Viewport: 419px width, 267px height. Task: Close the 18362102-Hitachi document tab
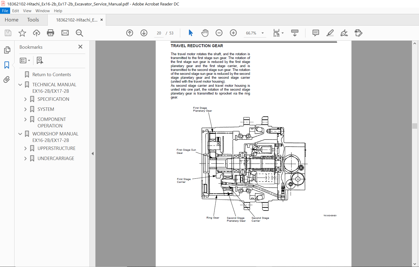(102, 20)
